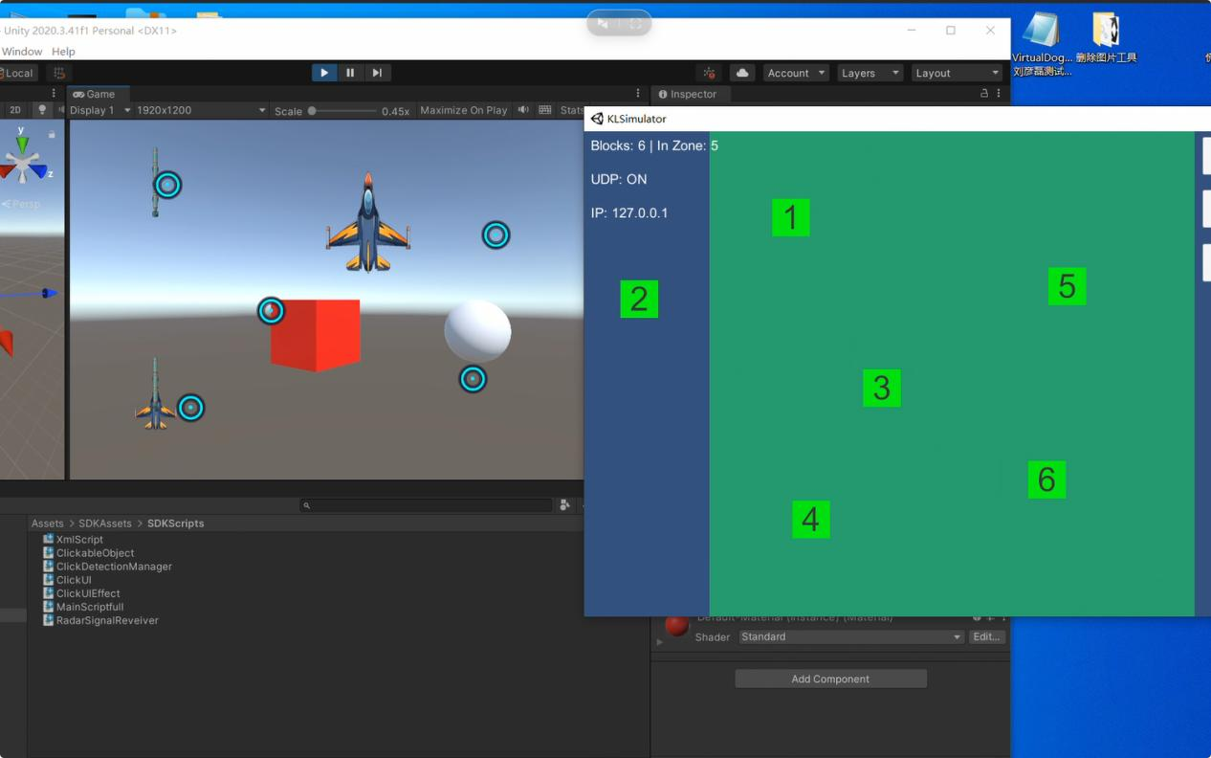Open the Game view more options kebab icon

click(637, 93)
